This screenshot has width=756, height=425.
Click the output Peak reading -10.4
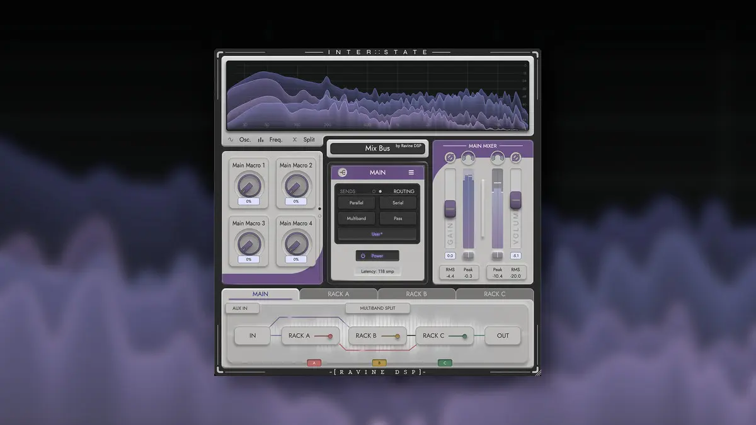pos(498,276)
